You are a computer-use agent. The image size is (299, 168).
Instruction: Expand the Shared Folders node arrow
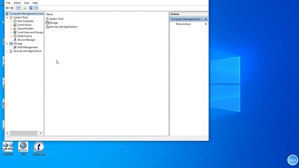point(11,29)
